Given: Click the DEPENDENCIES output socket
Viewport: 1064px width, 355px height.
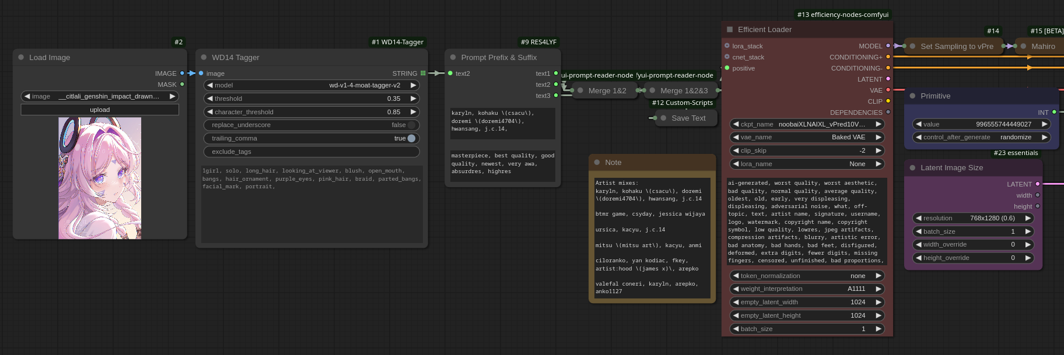Looking at the screenshot, I should click(888, 112).
